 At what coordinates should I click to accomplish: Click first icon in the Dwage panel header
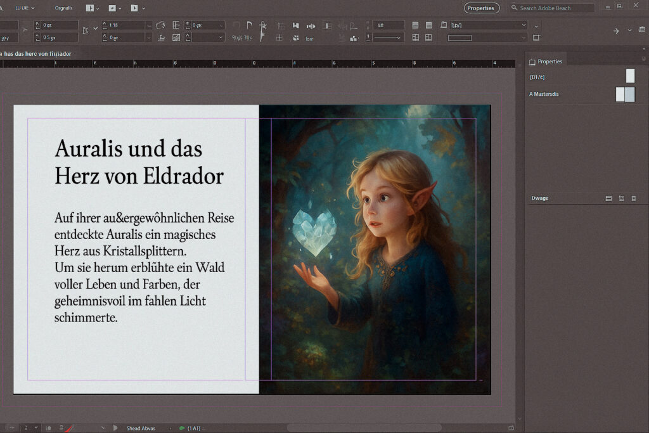click(x=608, y=198)
